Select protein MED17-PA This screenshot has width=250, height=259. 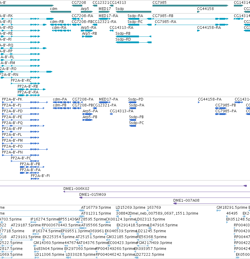105,102
